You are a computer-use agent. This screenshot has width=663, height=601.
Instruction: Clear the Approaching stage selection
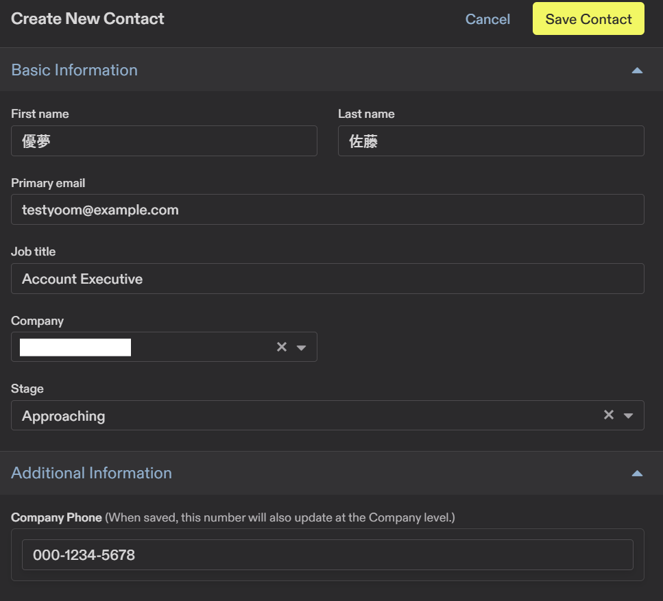coord(608,415)
